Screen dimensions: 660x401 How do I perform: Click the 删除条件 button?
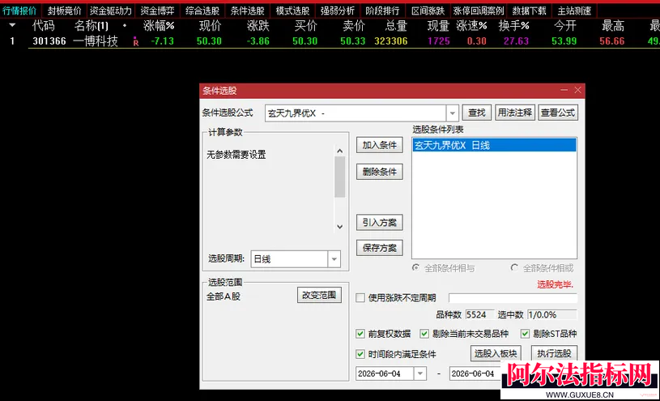[380, 172]
